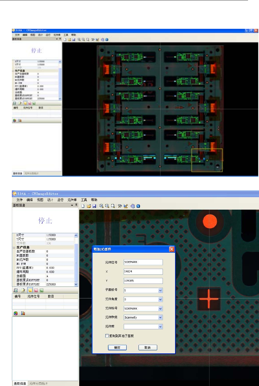Open the 元件库 dropdown in dialog
Viewport: 259px width, 386px height.
point(161,327)
